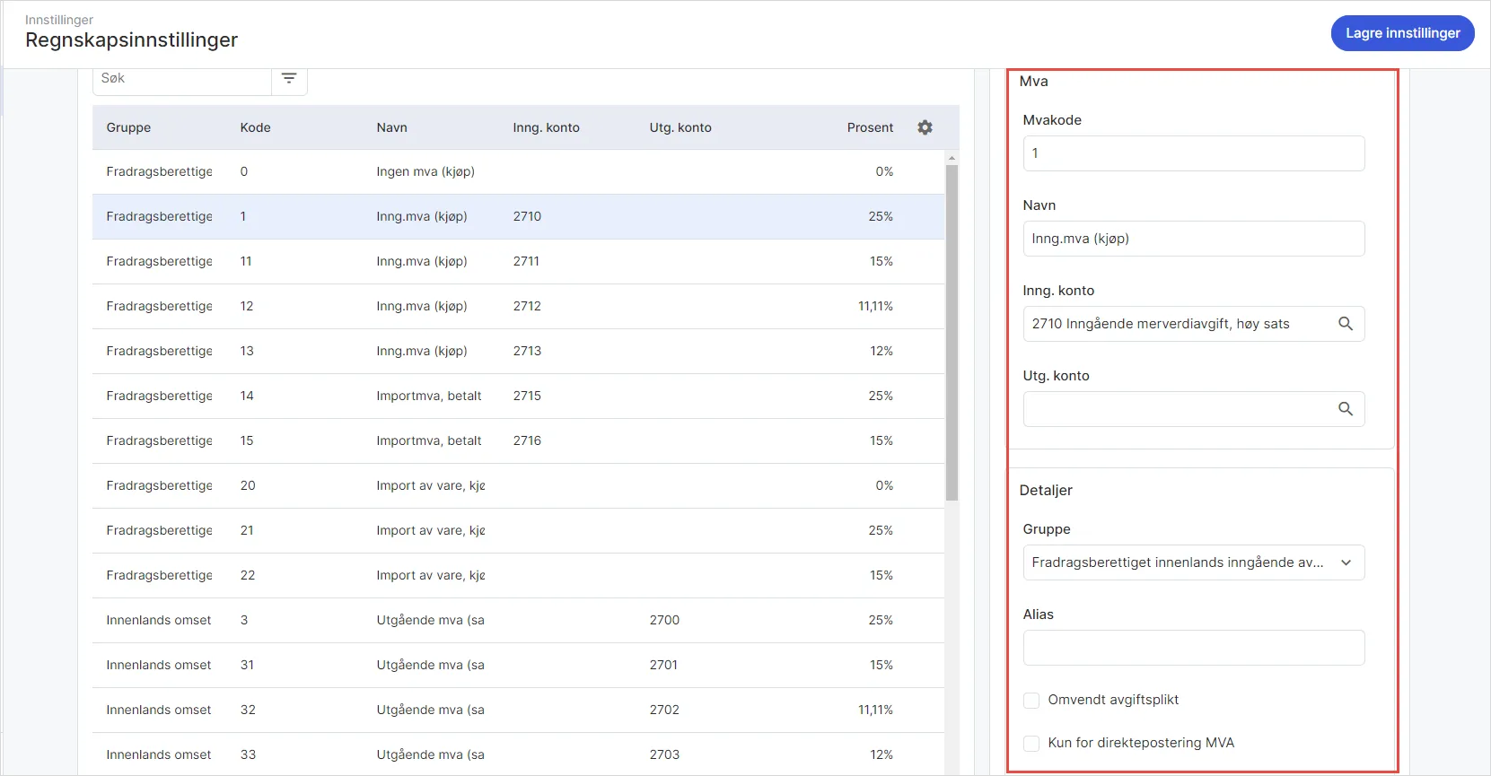Enable the Omvendt avgiftsplikt checkbox
This screenshot has width=1491, height=776.
tap(1031, 701)
